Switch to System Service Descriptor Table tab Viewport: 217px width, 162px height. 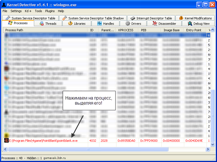pyautogui.click(x=31, y=18)
